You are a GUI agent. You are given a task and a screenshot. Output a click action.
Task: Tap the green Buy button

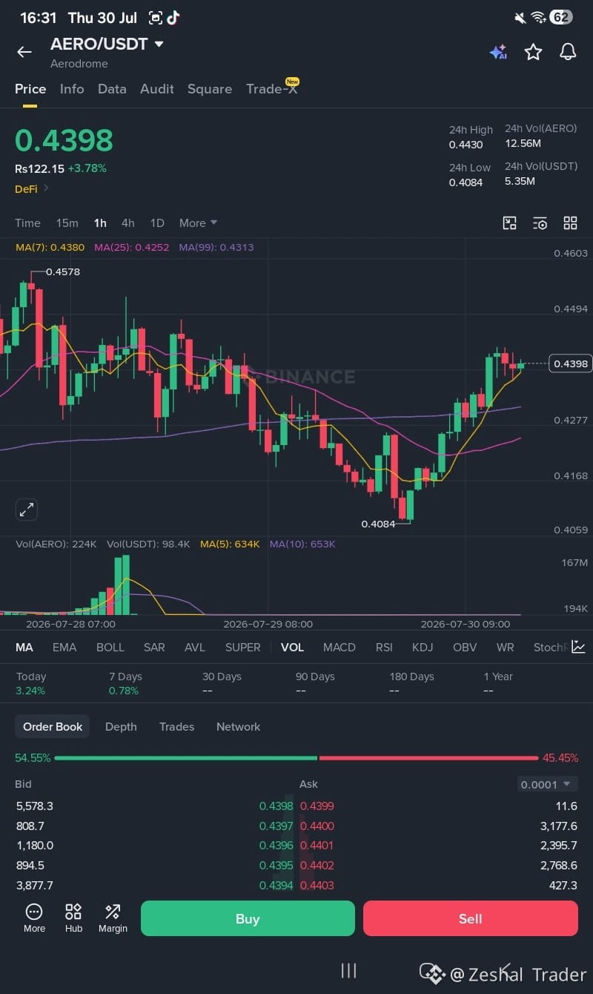(x=248, y=918)
